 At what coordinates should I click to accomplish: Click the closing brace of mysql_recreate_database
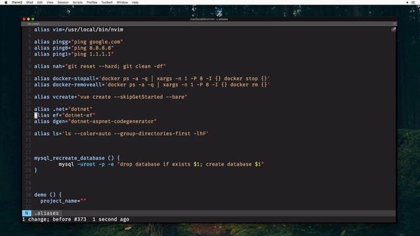[x=35, y=170]
